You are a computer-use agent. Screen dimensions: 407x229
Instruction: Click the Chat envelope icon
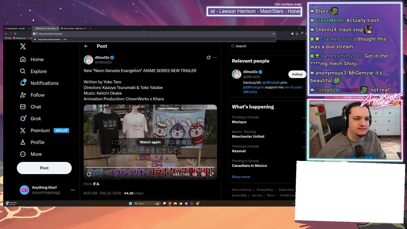pyautogui.click(x=23, y=107)
